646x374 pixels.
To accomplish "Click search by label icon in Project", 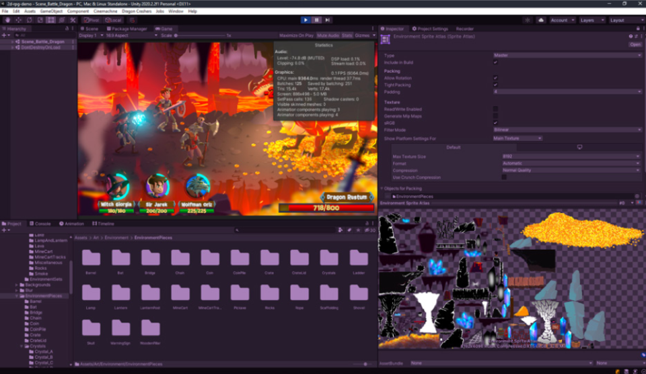I will [349, 230].
